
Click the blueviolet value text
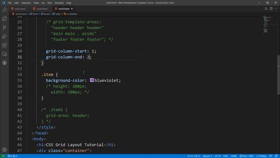coord(106,80)
